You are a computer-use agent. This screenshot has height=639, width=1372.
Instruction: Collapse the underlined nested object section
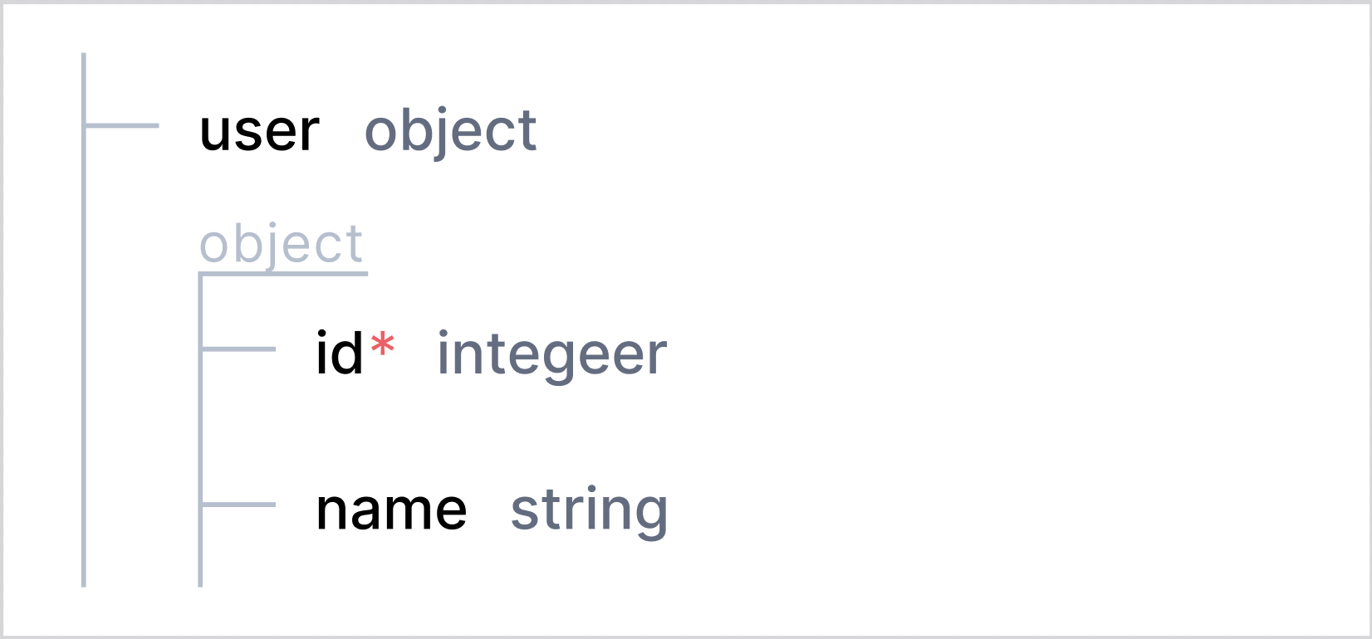coord(282,245)
